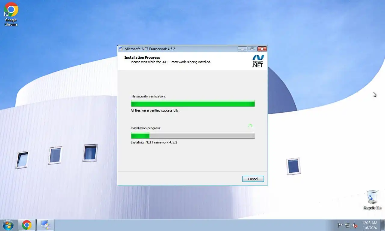Click the 'Installation Progress' heading

(x=142, y=57)
